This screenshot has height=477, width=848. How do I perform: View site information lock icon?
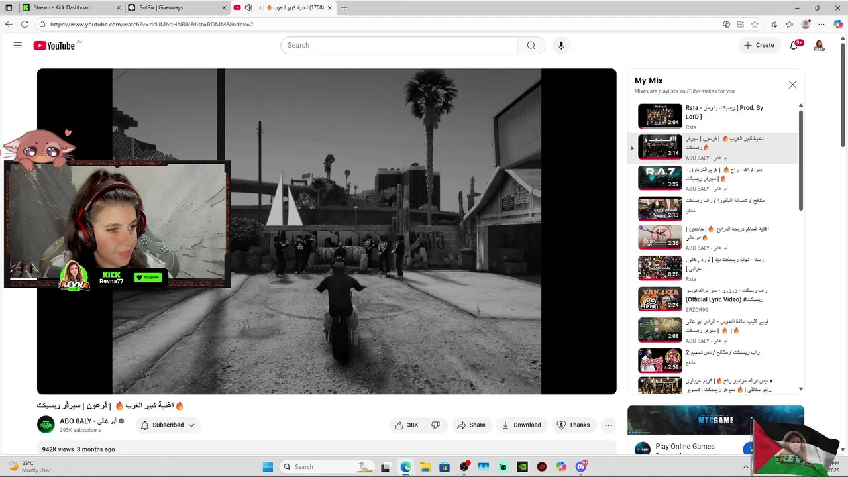(x=42, y=25)
